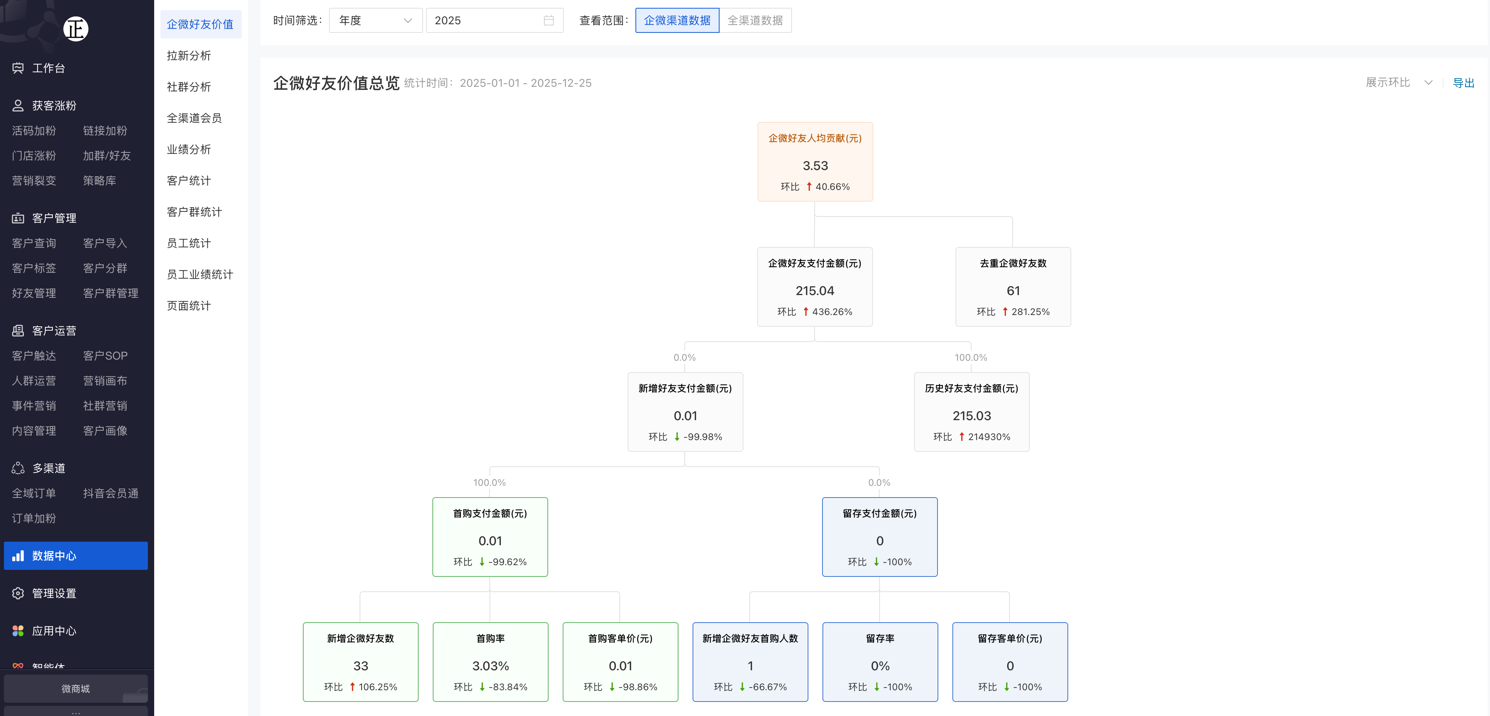Viewport: 1490px width, 716px height.
Task: Click the 企微好友人均贡献 orange card
Action: [x=814, y=162]
